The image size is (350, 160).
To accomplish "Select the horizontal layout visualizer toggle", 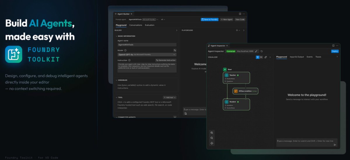I will (x=261, y=57).
